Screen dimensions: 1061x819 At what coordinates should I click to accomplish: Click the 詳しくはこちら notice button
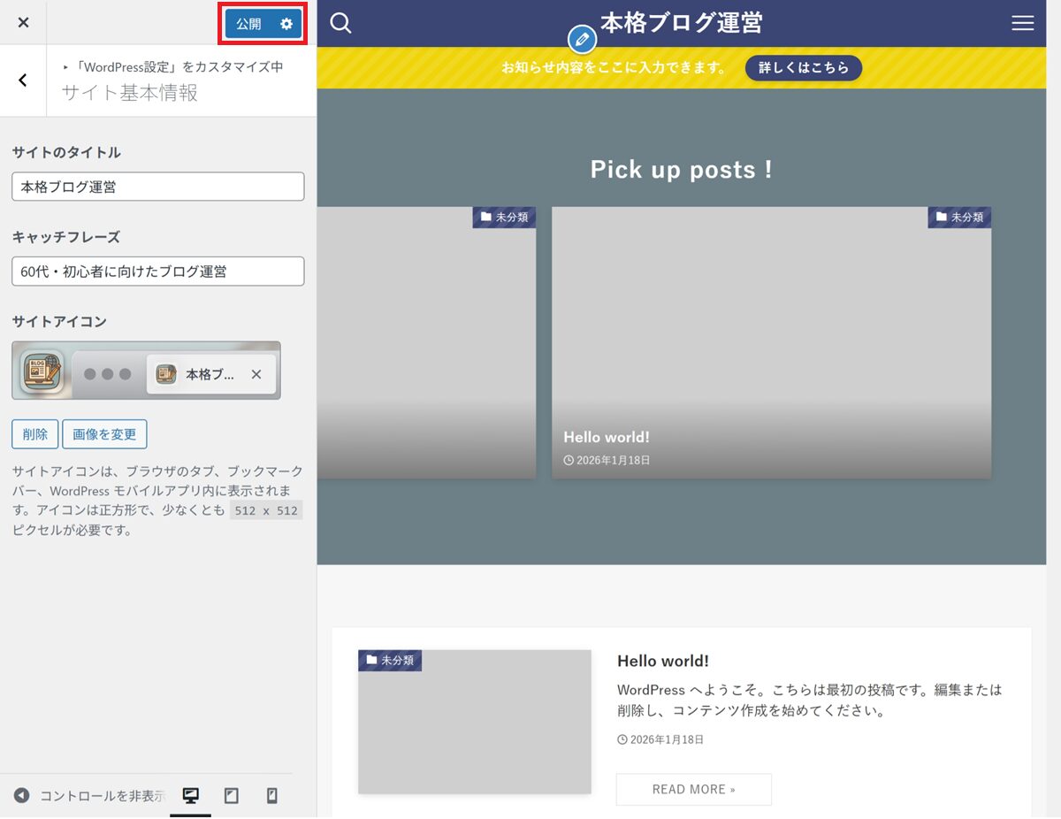pyautogui.click(x=803, y=68)
